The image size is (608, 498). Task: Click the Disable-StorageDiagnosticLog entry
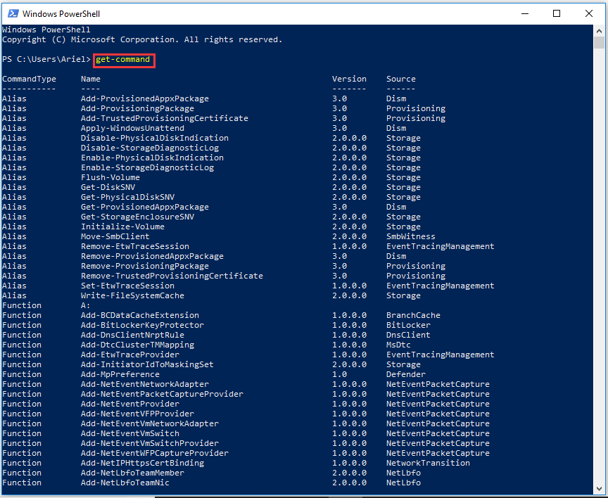point(150,148)
